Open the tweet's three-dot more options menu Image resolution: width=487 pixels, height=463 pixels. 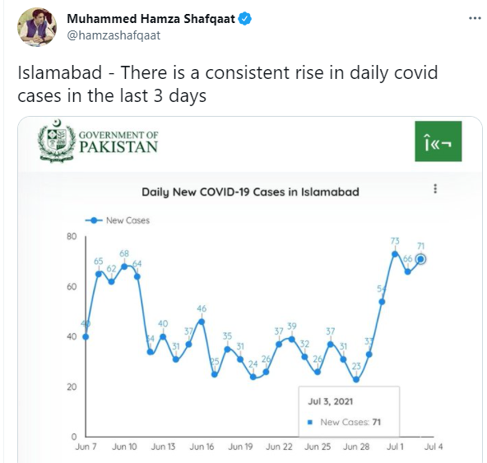click(475, 19)
